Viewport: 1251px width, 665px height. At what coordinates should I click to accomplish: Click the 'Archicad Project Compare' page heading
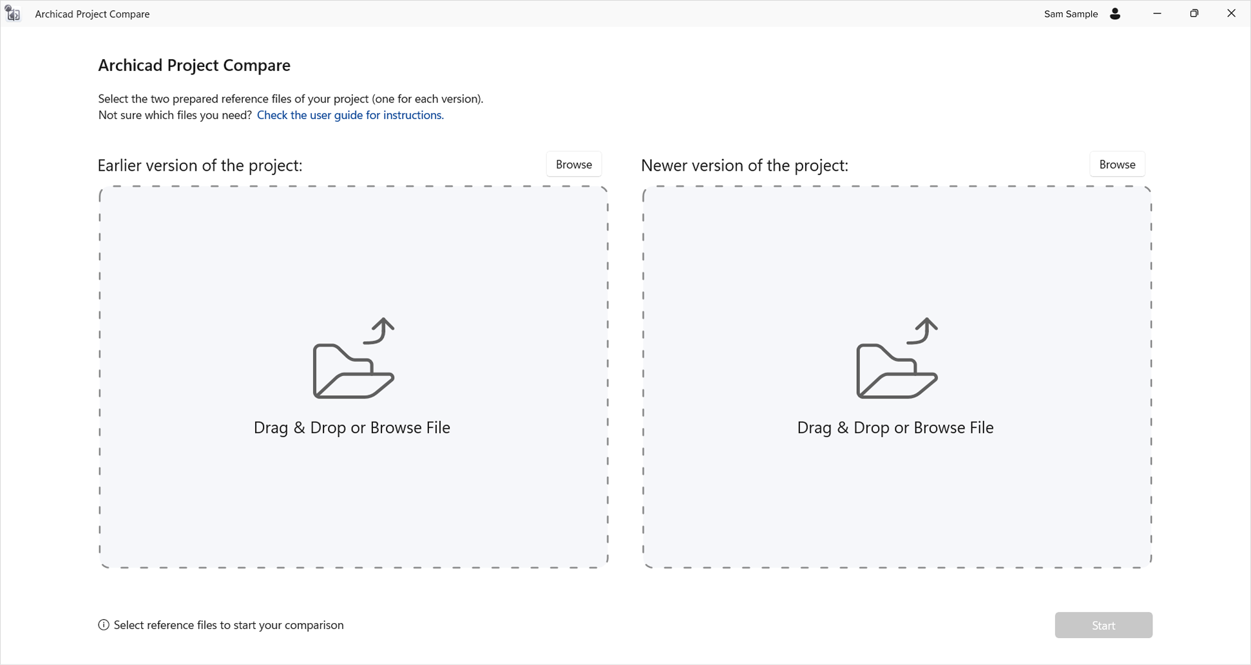[194, 66]
